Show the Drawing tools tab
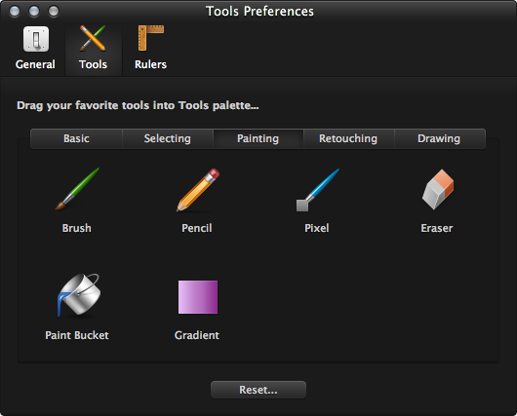 click(440, 138)
